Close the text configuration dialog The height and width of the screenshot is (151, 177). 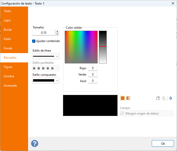(x=173, y=3)
